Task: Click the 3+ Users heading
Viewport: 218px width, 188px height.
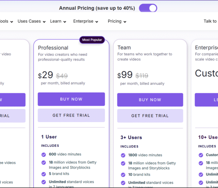Action: tap(131, 137)
